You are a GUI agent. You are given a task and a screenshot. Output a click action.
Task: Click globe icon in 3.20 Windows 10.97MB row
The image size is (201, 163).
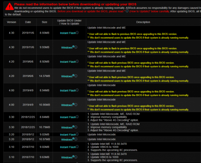73,138
